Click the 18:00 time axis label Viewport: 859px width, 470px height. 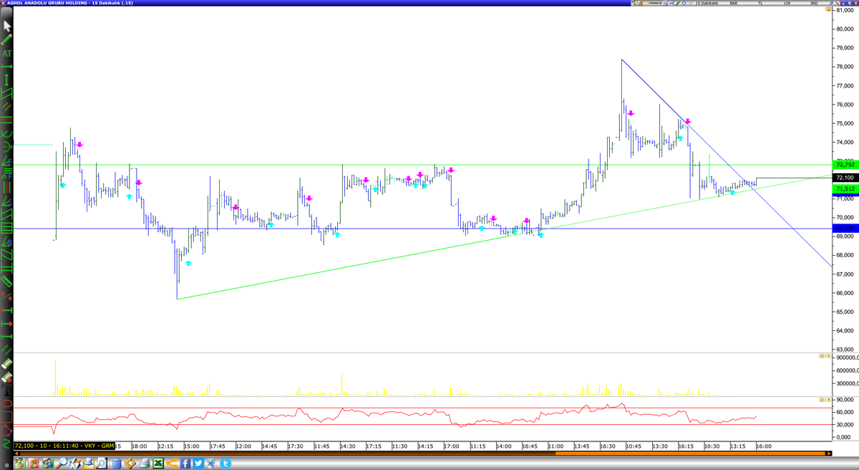tap(139, 446)
